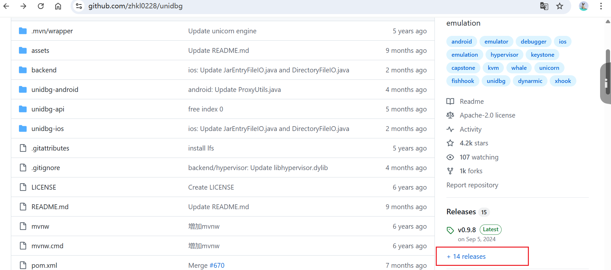The image size is (611, 270).
Task: Select the xhook topic tag
Action: [563, 81]
